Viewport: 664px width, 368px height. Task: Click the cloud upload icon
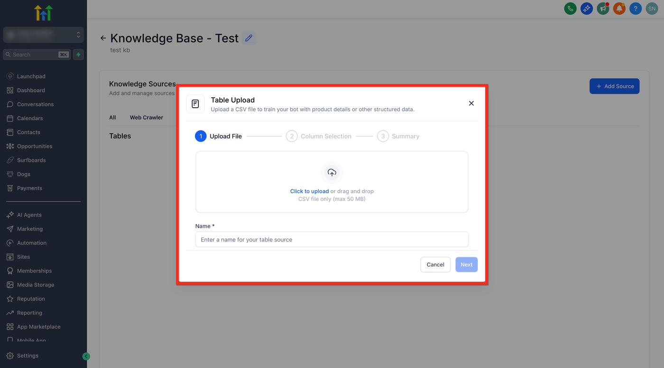point(332,173)
